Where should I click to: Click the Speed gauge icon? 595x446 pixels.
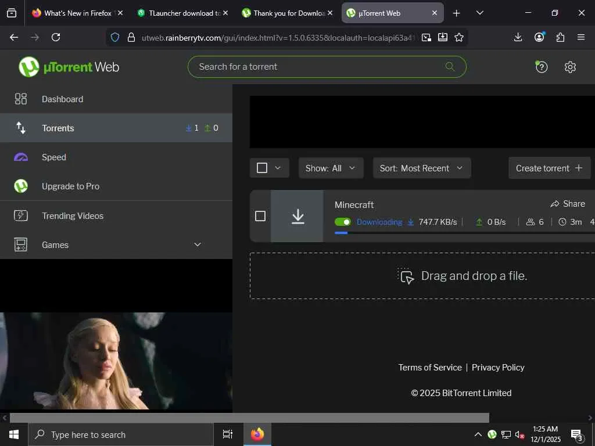pyautogui.click(x=21, y=157)
